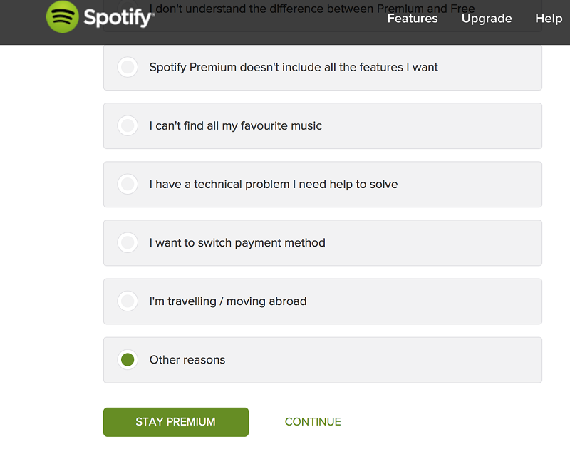Select 'I want to switch payment method'
The height and width of the screenshot is (464, 570).
click(128, 242)
